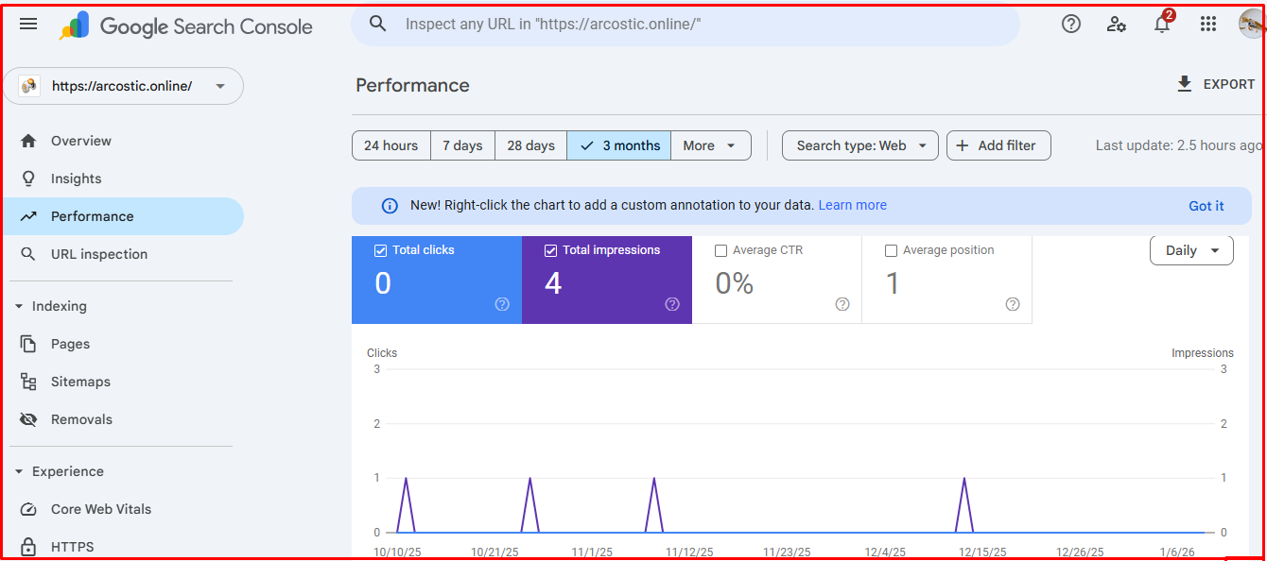Click the first impressions spike on chart
The image size is (1267, 561).
pos(406,479)
